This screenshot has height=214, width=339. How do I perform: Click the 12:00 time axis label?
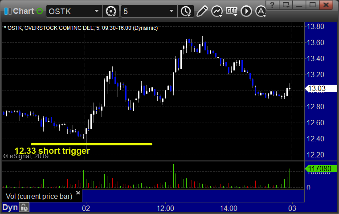pos(165,208)
